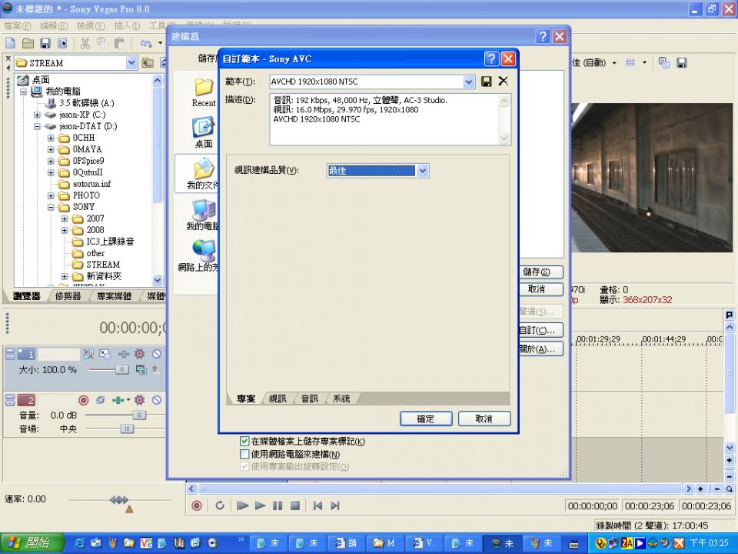Viewport: 738px width, 554px height.
Task: Click the Track motion icon on video track 1
Action: tap(105, 354)
